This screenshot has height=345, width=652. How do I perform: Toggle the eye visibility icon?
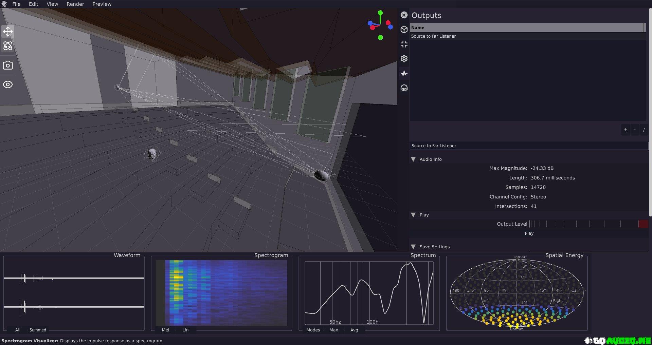8,84
